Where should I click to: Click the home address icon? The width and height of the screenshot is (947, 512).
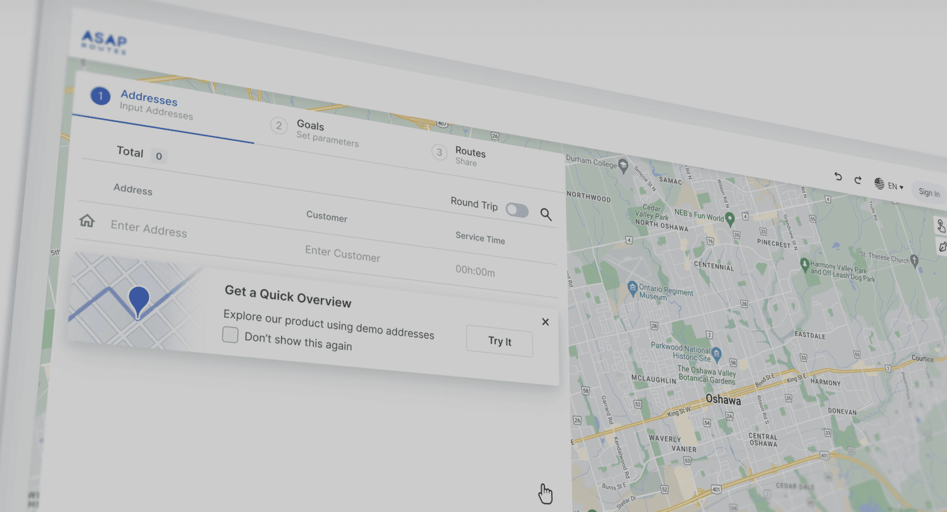[86, 221]
